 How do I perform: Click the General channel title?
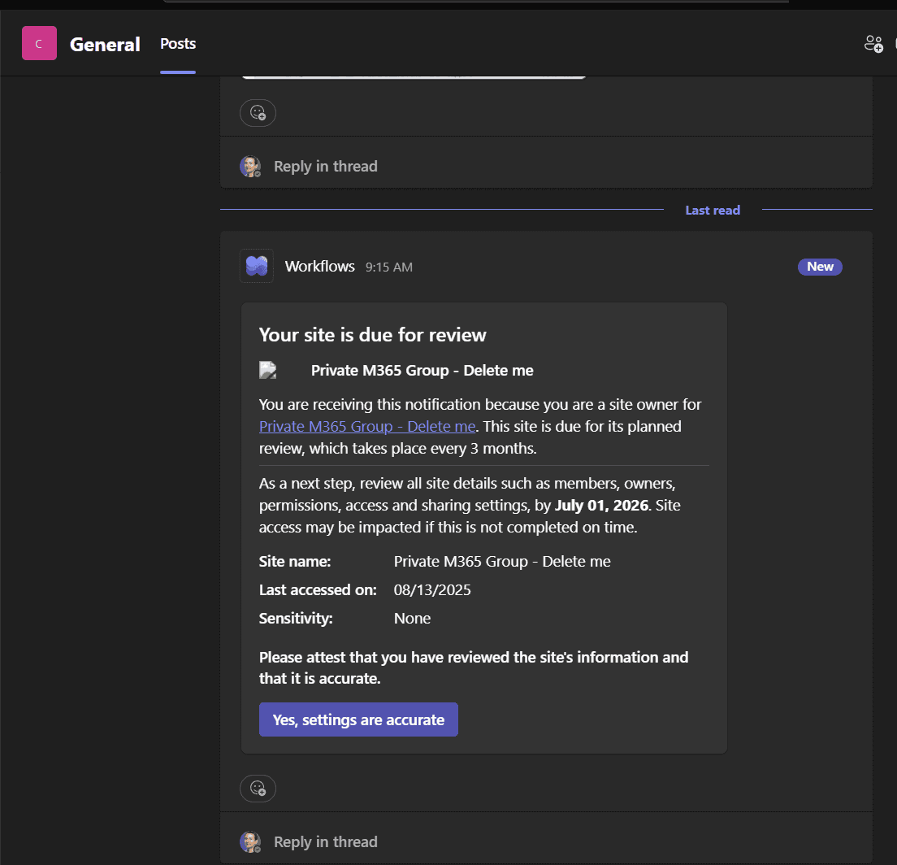[x=105, y=45]
